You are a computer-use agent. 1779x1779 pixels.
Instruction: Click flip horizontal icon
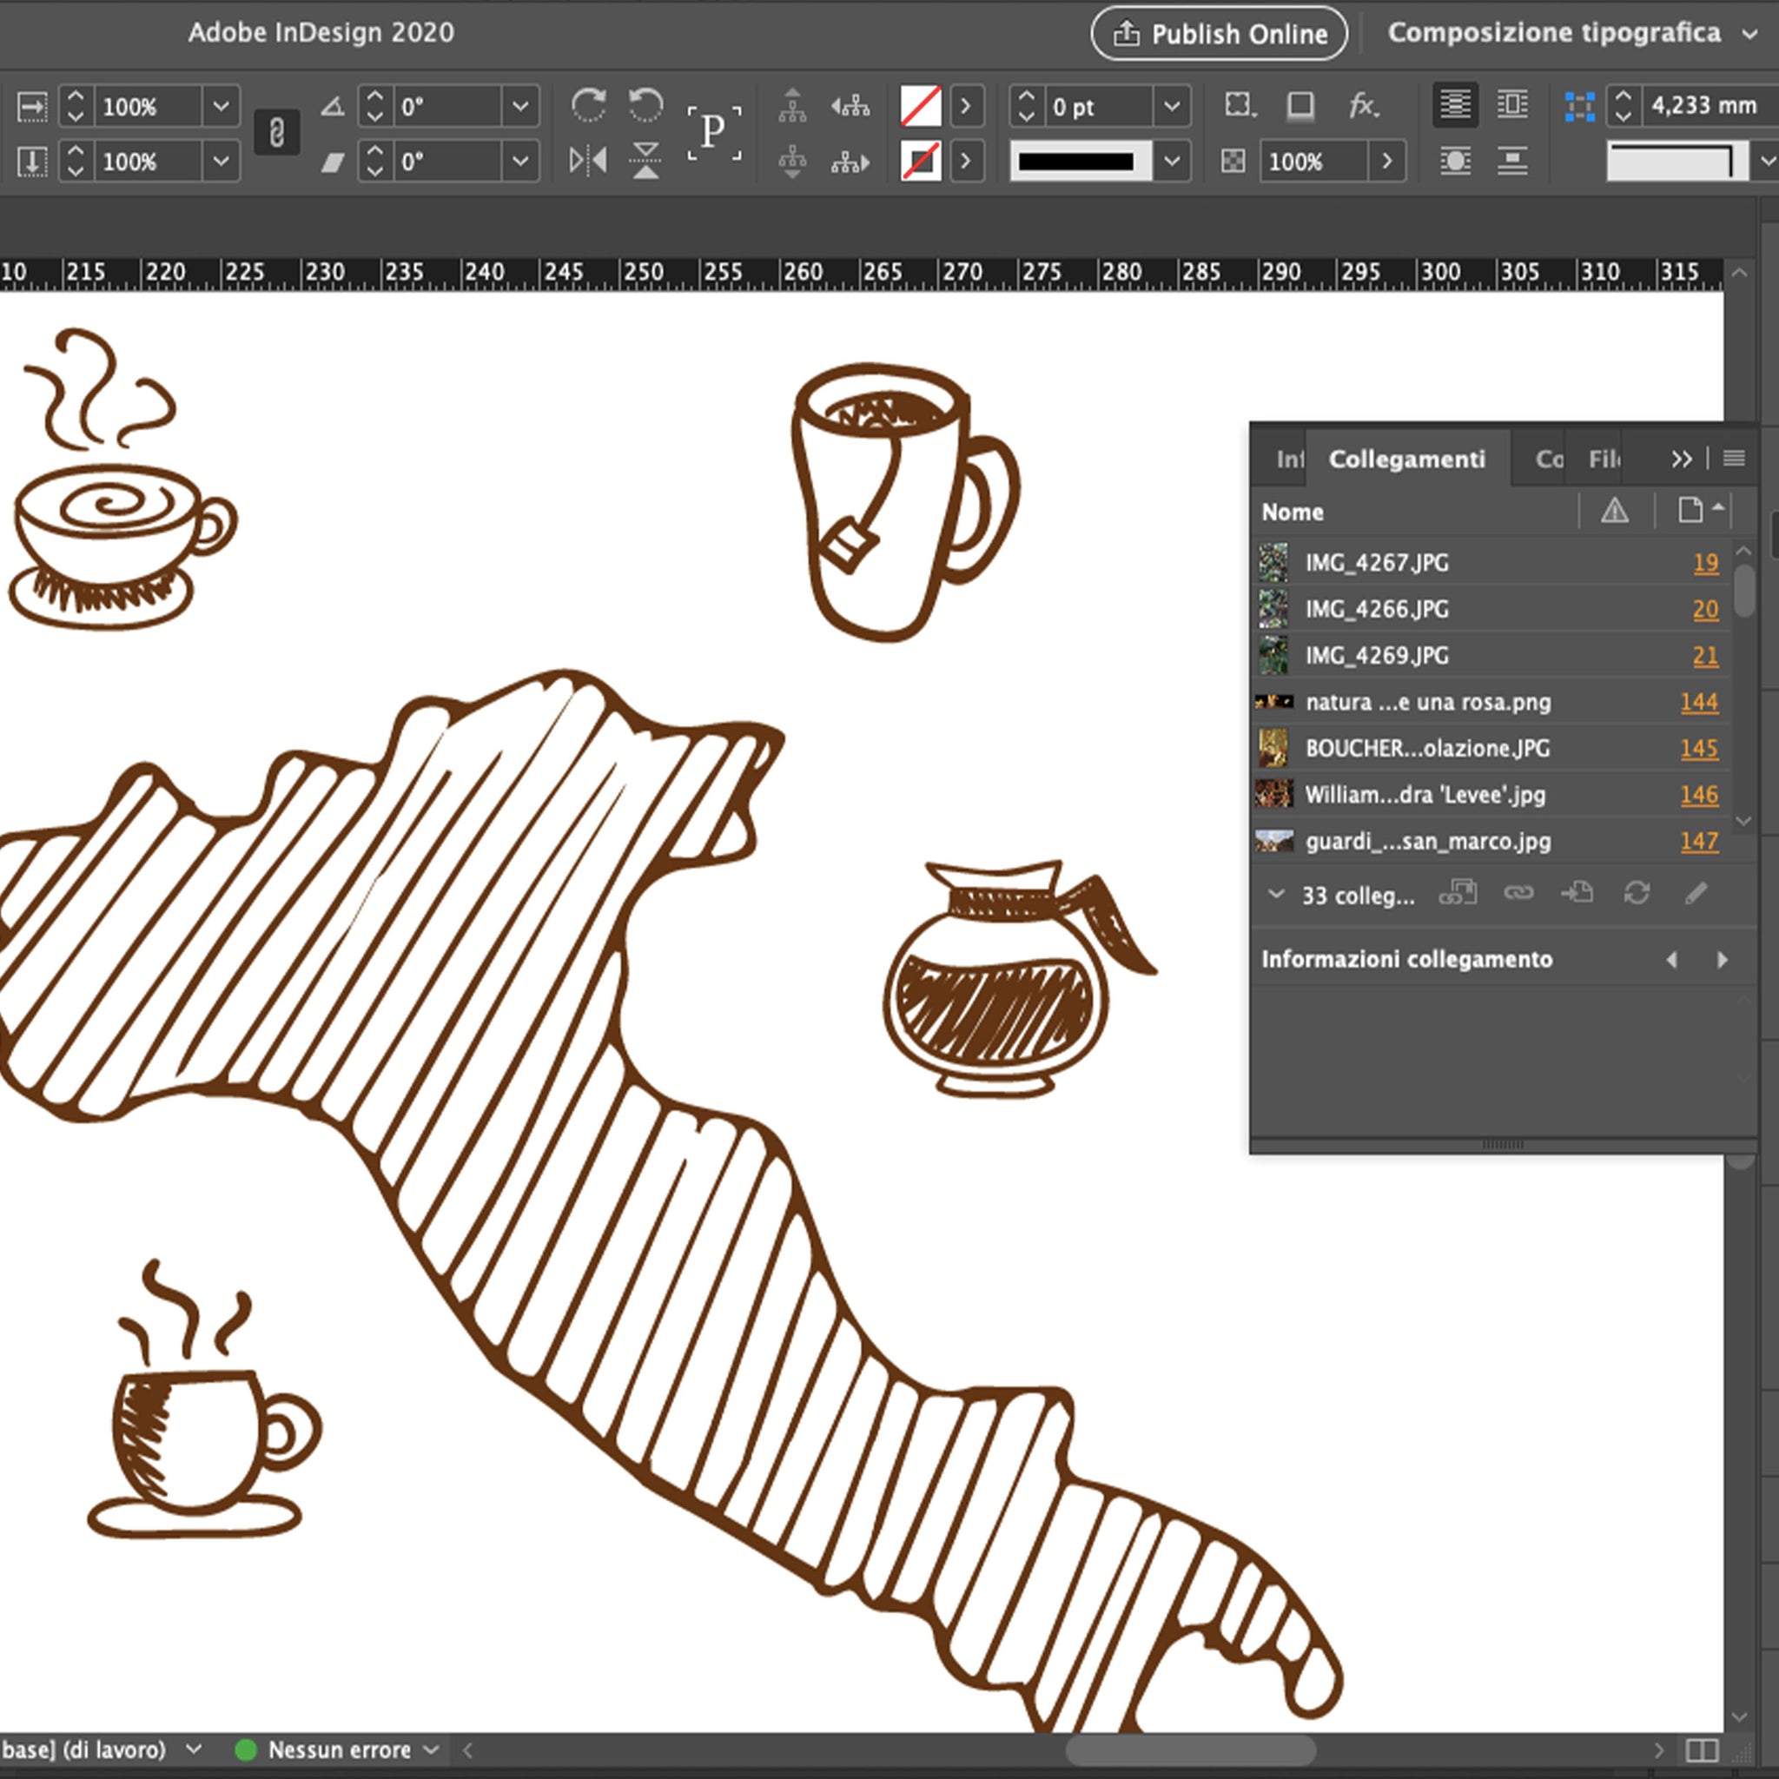click(587, 162)
